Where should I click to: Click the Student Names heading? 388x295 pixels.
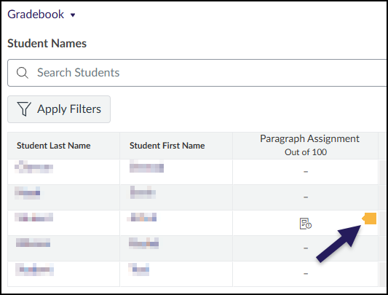pos(47,44)
